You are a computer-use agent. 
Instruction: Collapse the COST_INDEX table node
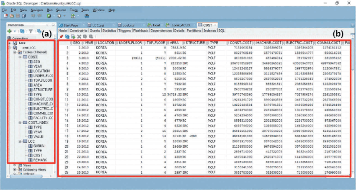click(x=20, y=123)
